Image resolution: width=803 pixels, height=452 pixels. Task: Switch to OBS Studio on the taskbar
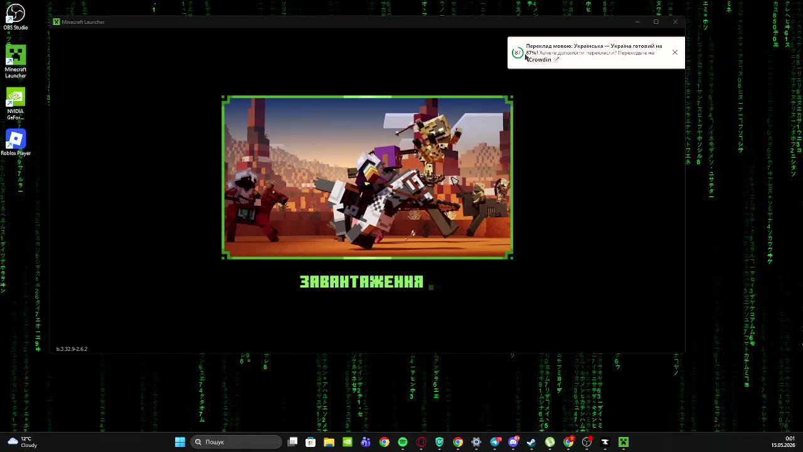point(587,442)
